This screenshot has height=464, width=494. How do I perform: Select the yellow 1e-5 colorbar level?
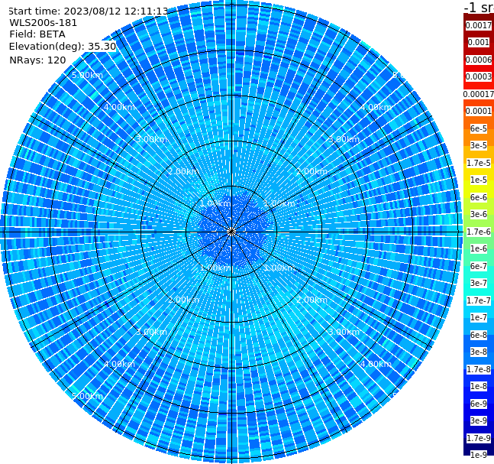click(479, 180)
